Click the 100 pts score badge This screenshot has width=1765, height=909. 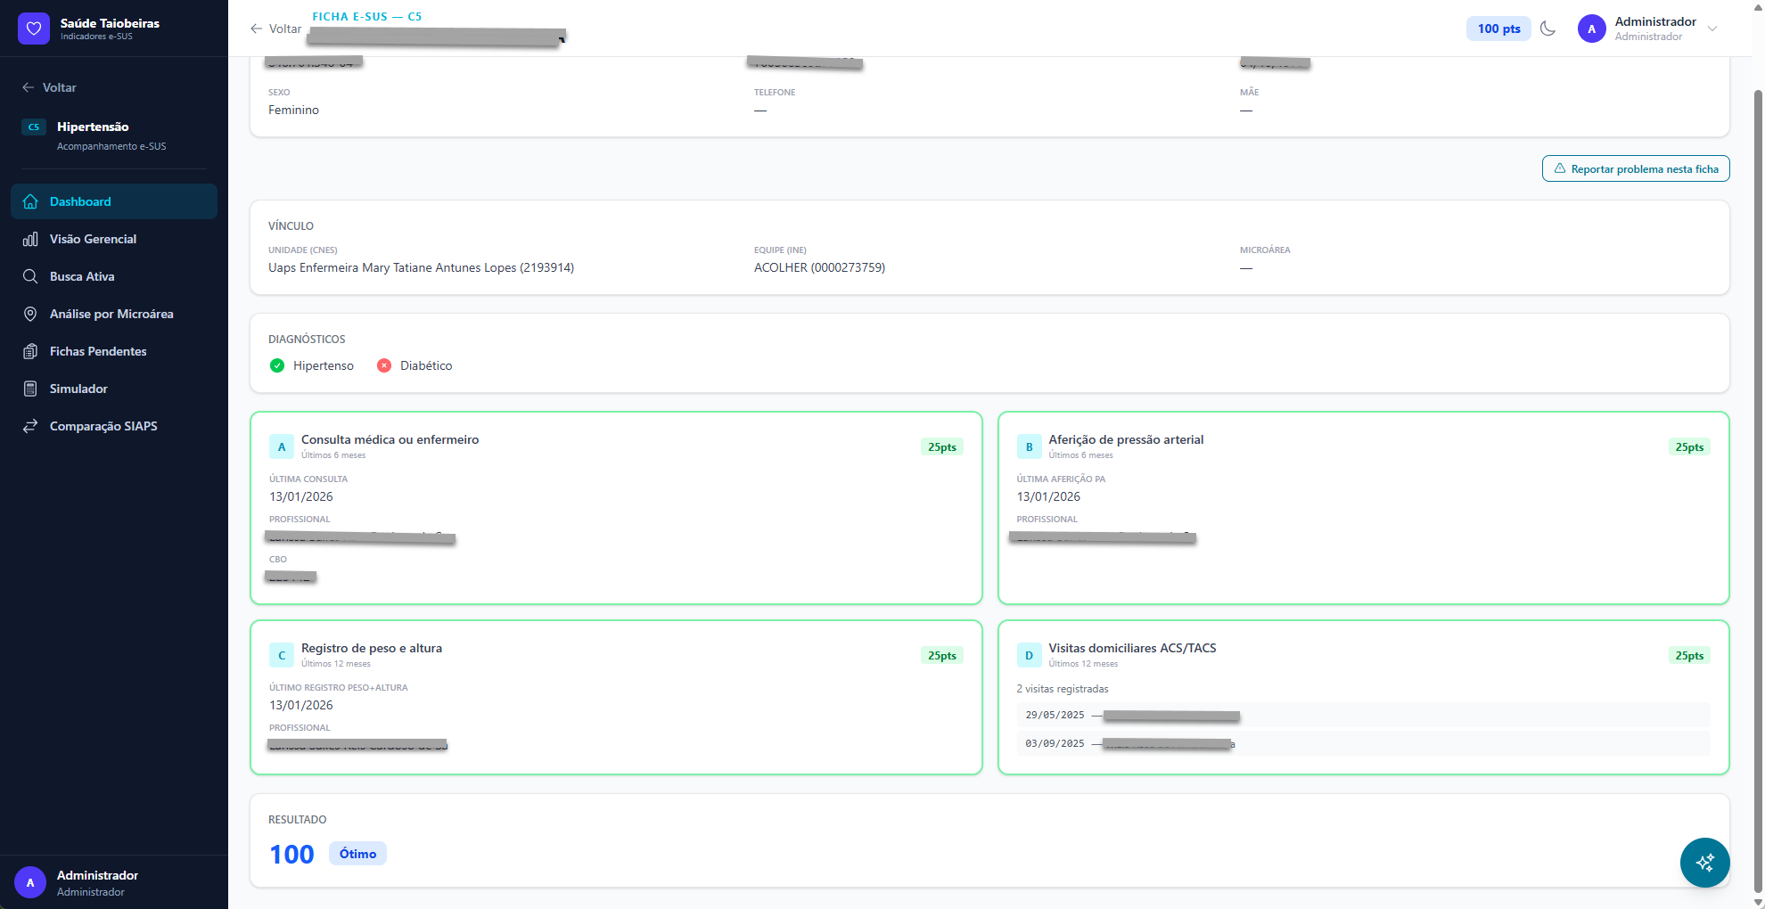(x=1498, y=29)
